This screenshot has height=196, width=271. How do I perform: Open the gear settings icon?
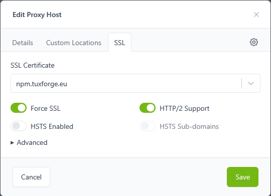254,42
